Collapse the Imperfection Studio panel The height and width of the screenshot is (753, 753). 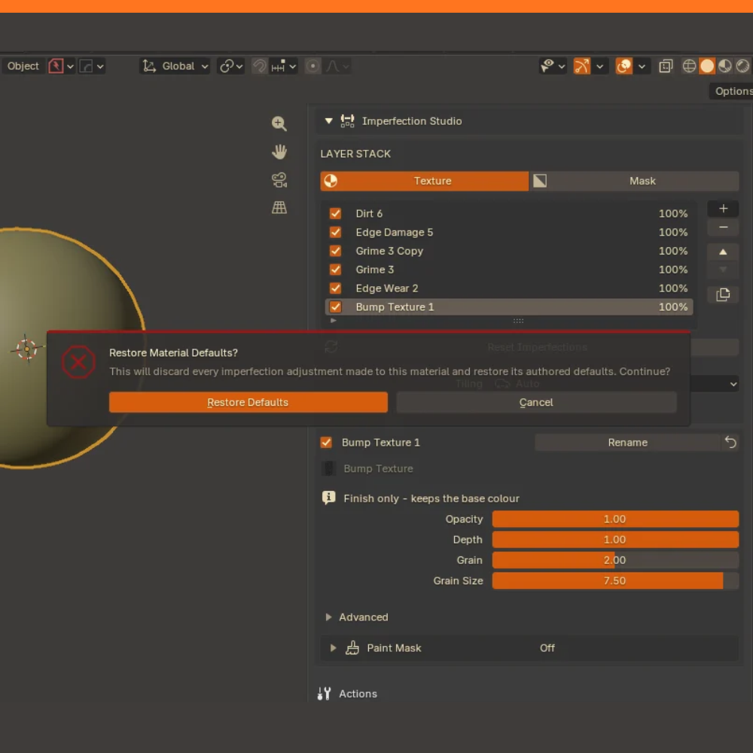[328, 121]
